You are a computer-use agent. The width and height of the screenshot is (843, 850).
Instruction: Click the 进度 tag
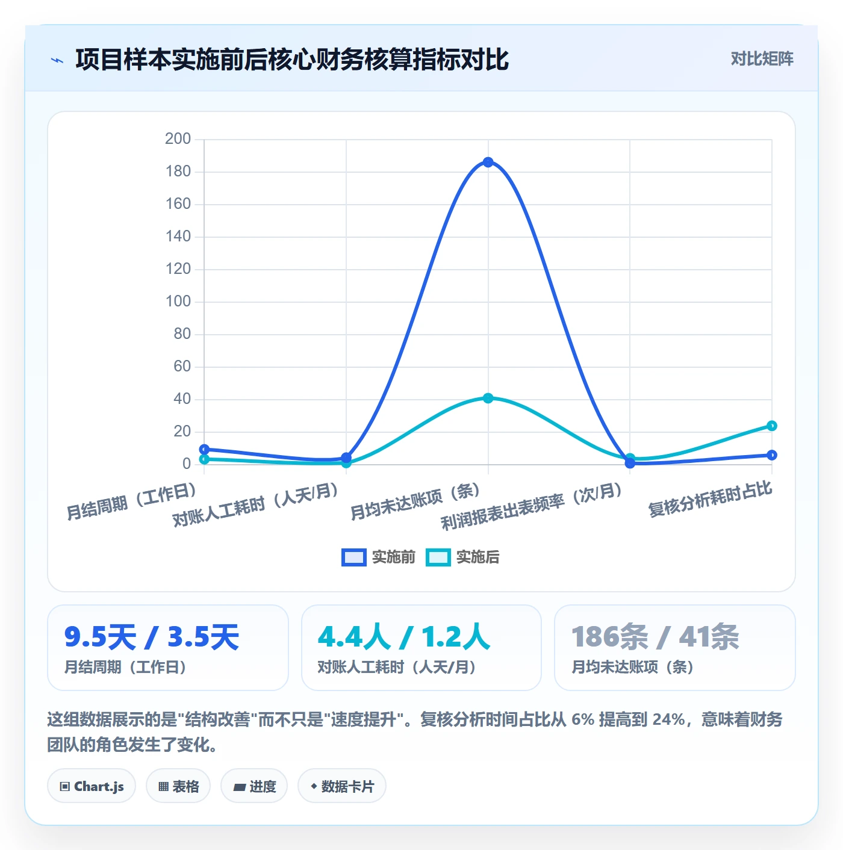254,786
